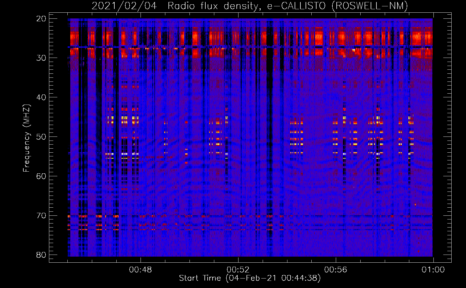
Task: Click the 'Frequency (MHZ)' axis label
Action: (x=26, y=138)
